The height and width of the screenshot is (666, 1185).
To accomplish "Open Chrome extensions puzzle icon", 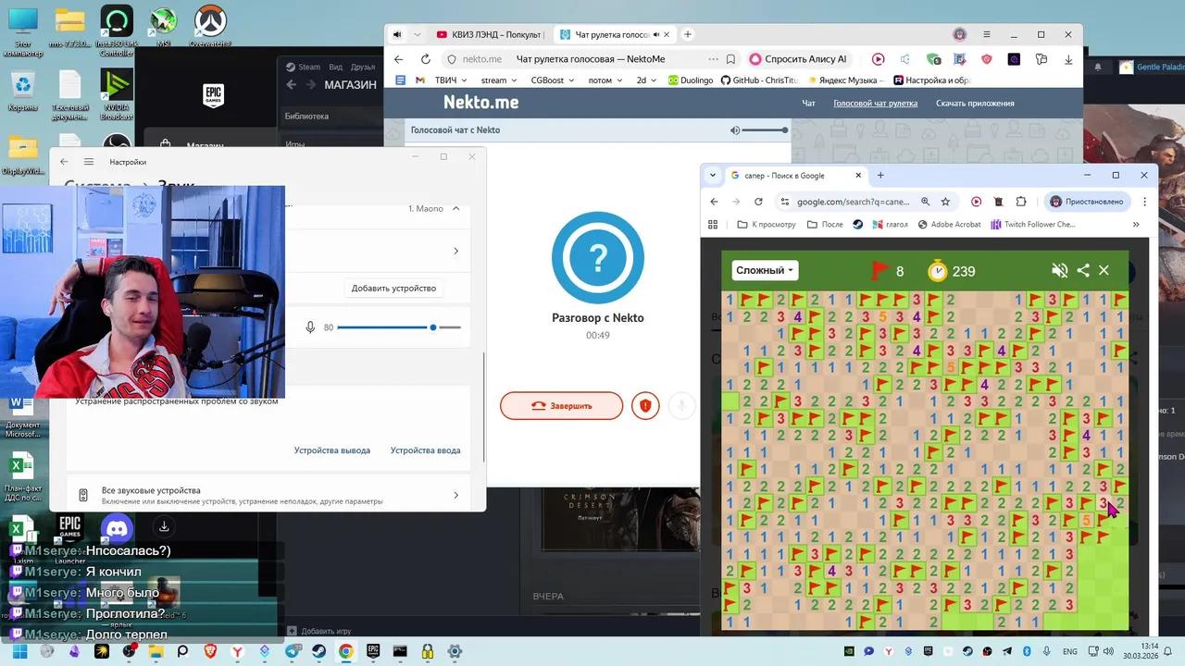I will (x=1021, y=202).
